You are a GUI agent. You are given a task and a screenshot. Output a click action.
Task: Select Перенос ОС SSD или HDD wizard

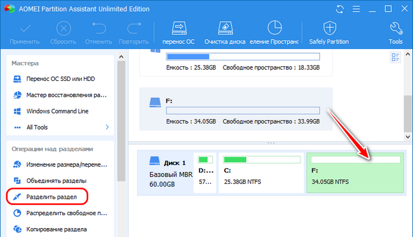coord(60,79)
